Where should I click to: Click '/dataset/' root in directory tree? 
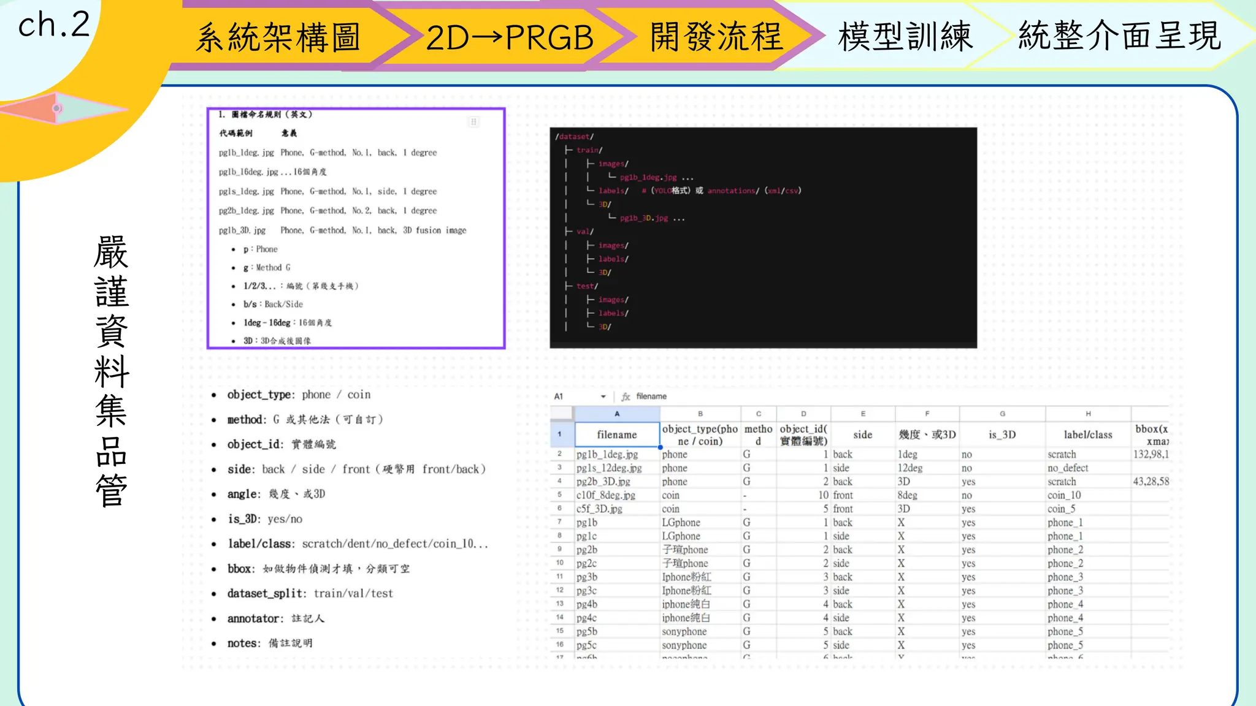point(574,137)
